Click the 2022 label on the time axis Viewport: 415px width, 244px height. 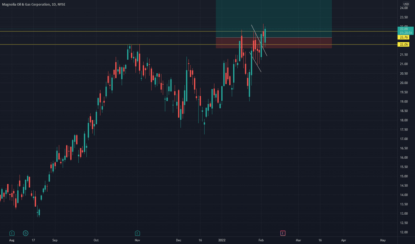click(222, 240)
